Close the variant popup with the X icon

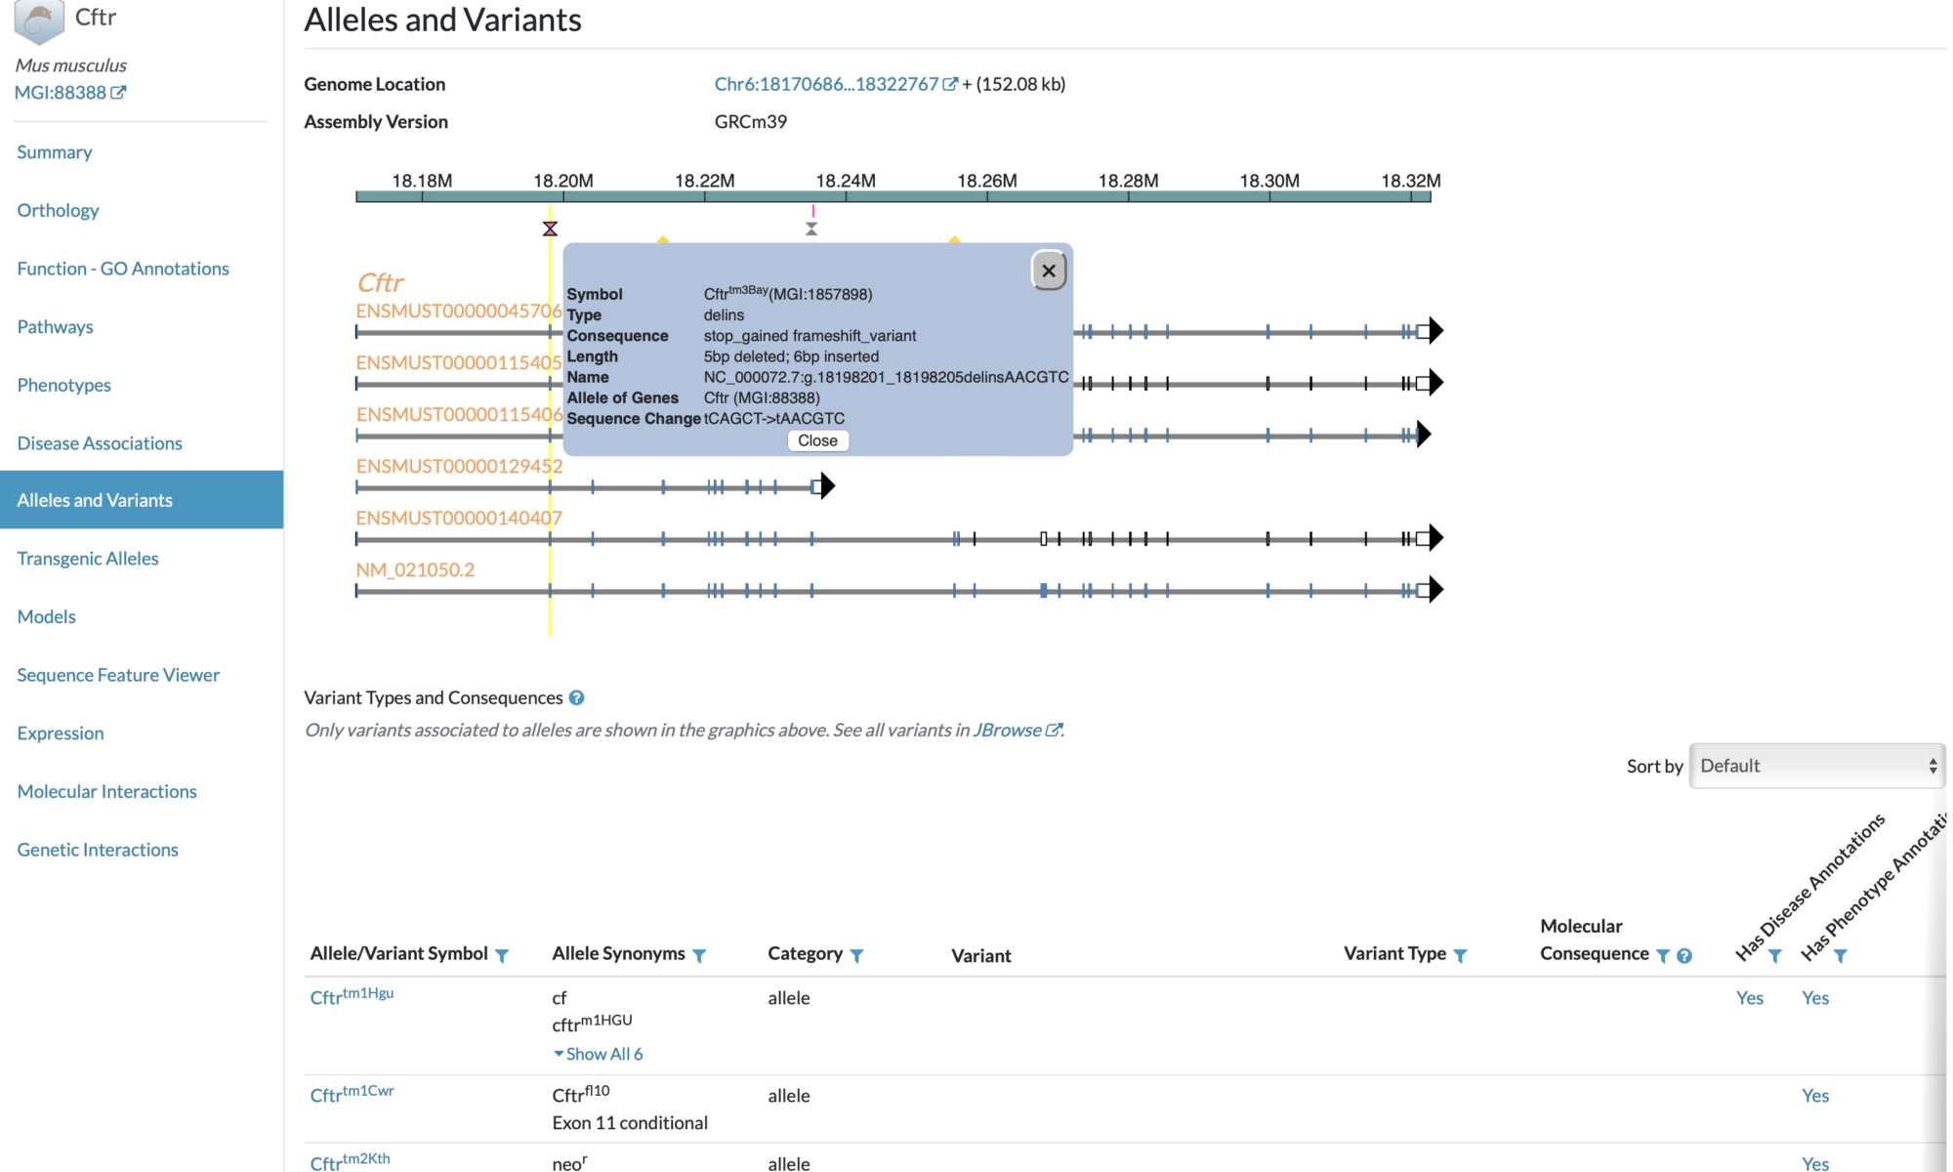click(x=1049, y=271)
